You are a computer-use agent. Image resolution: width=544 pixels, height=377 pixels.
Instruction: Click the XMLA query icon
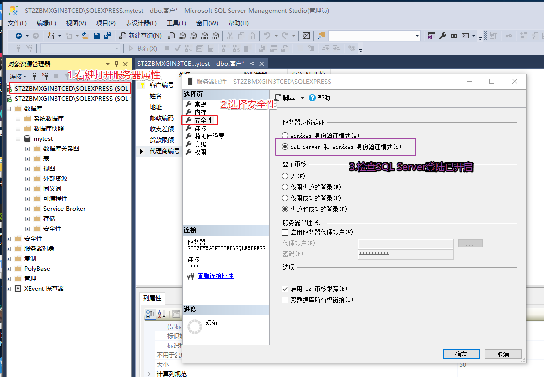pos(204,35)
